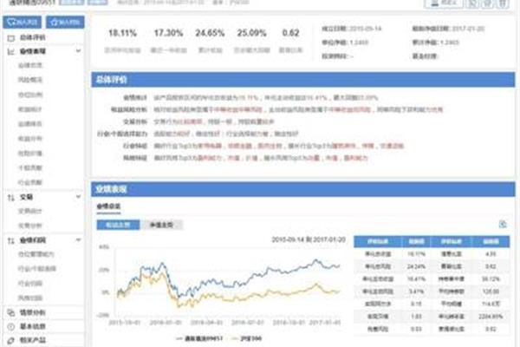Viewport: 520px width, 347px height.
Task: Open 总体评价 section via its sidebar icon
Action: 11,38
